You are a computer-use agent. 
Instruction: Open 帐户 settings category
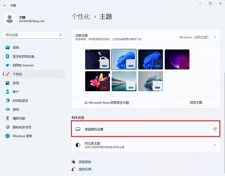34,92
